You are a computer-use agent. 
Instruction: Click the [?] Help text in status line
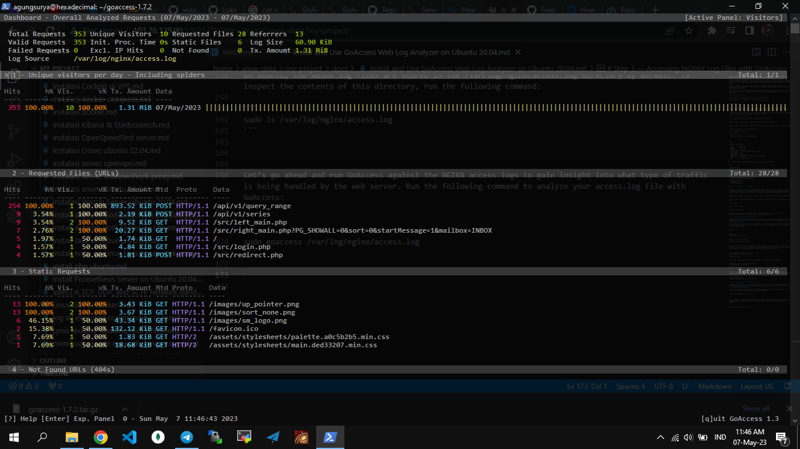pos(20,419)
